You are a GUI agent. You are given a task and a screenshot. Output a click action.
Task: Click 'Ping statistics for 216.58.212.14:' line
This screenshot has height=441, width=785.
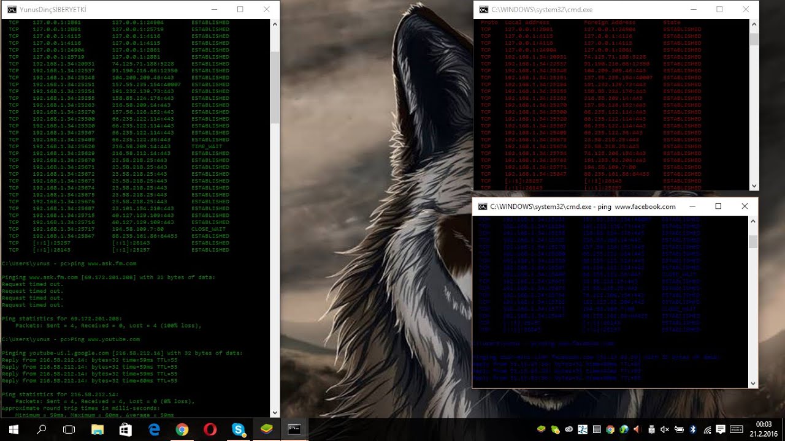pos(59,394)
